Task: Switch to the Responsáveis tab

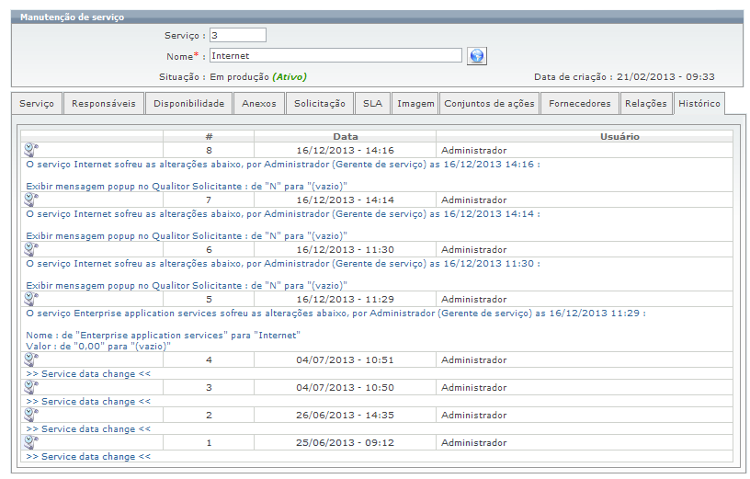Action: point(104,104)
